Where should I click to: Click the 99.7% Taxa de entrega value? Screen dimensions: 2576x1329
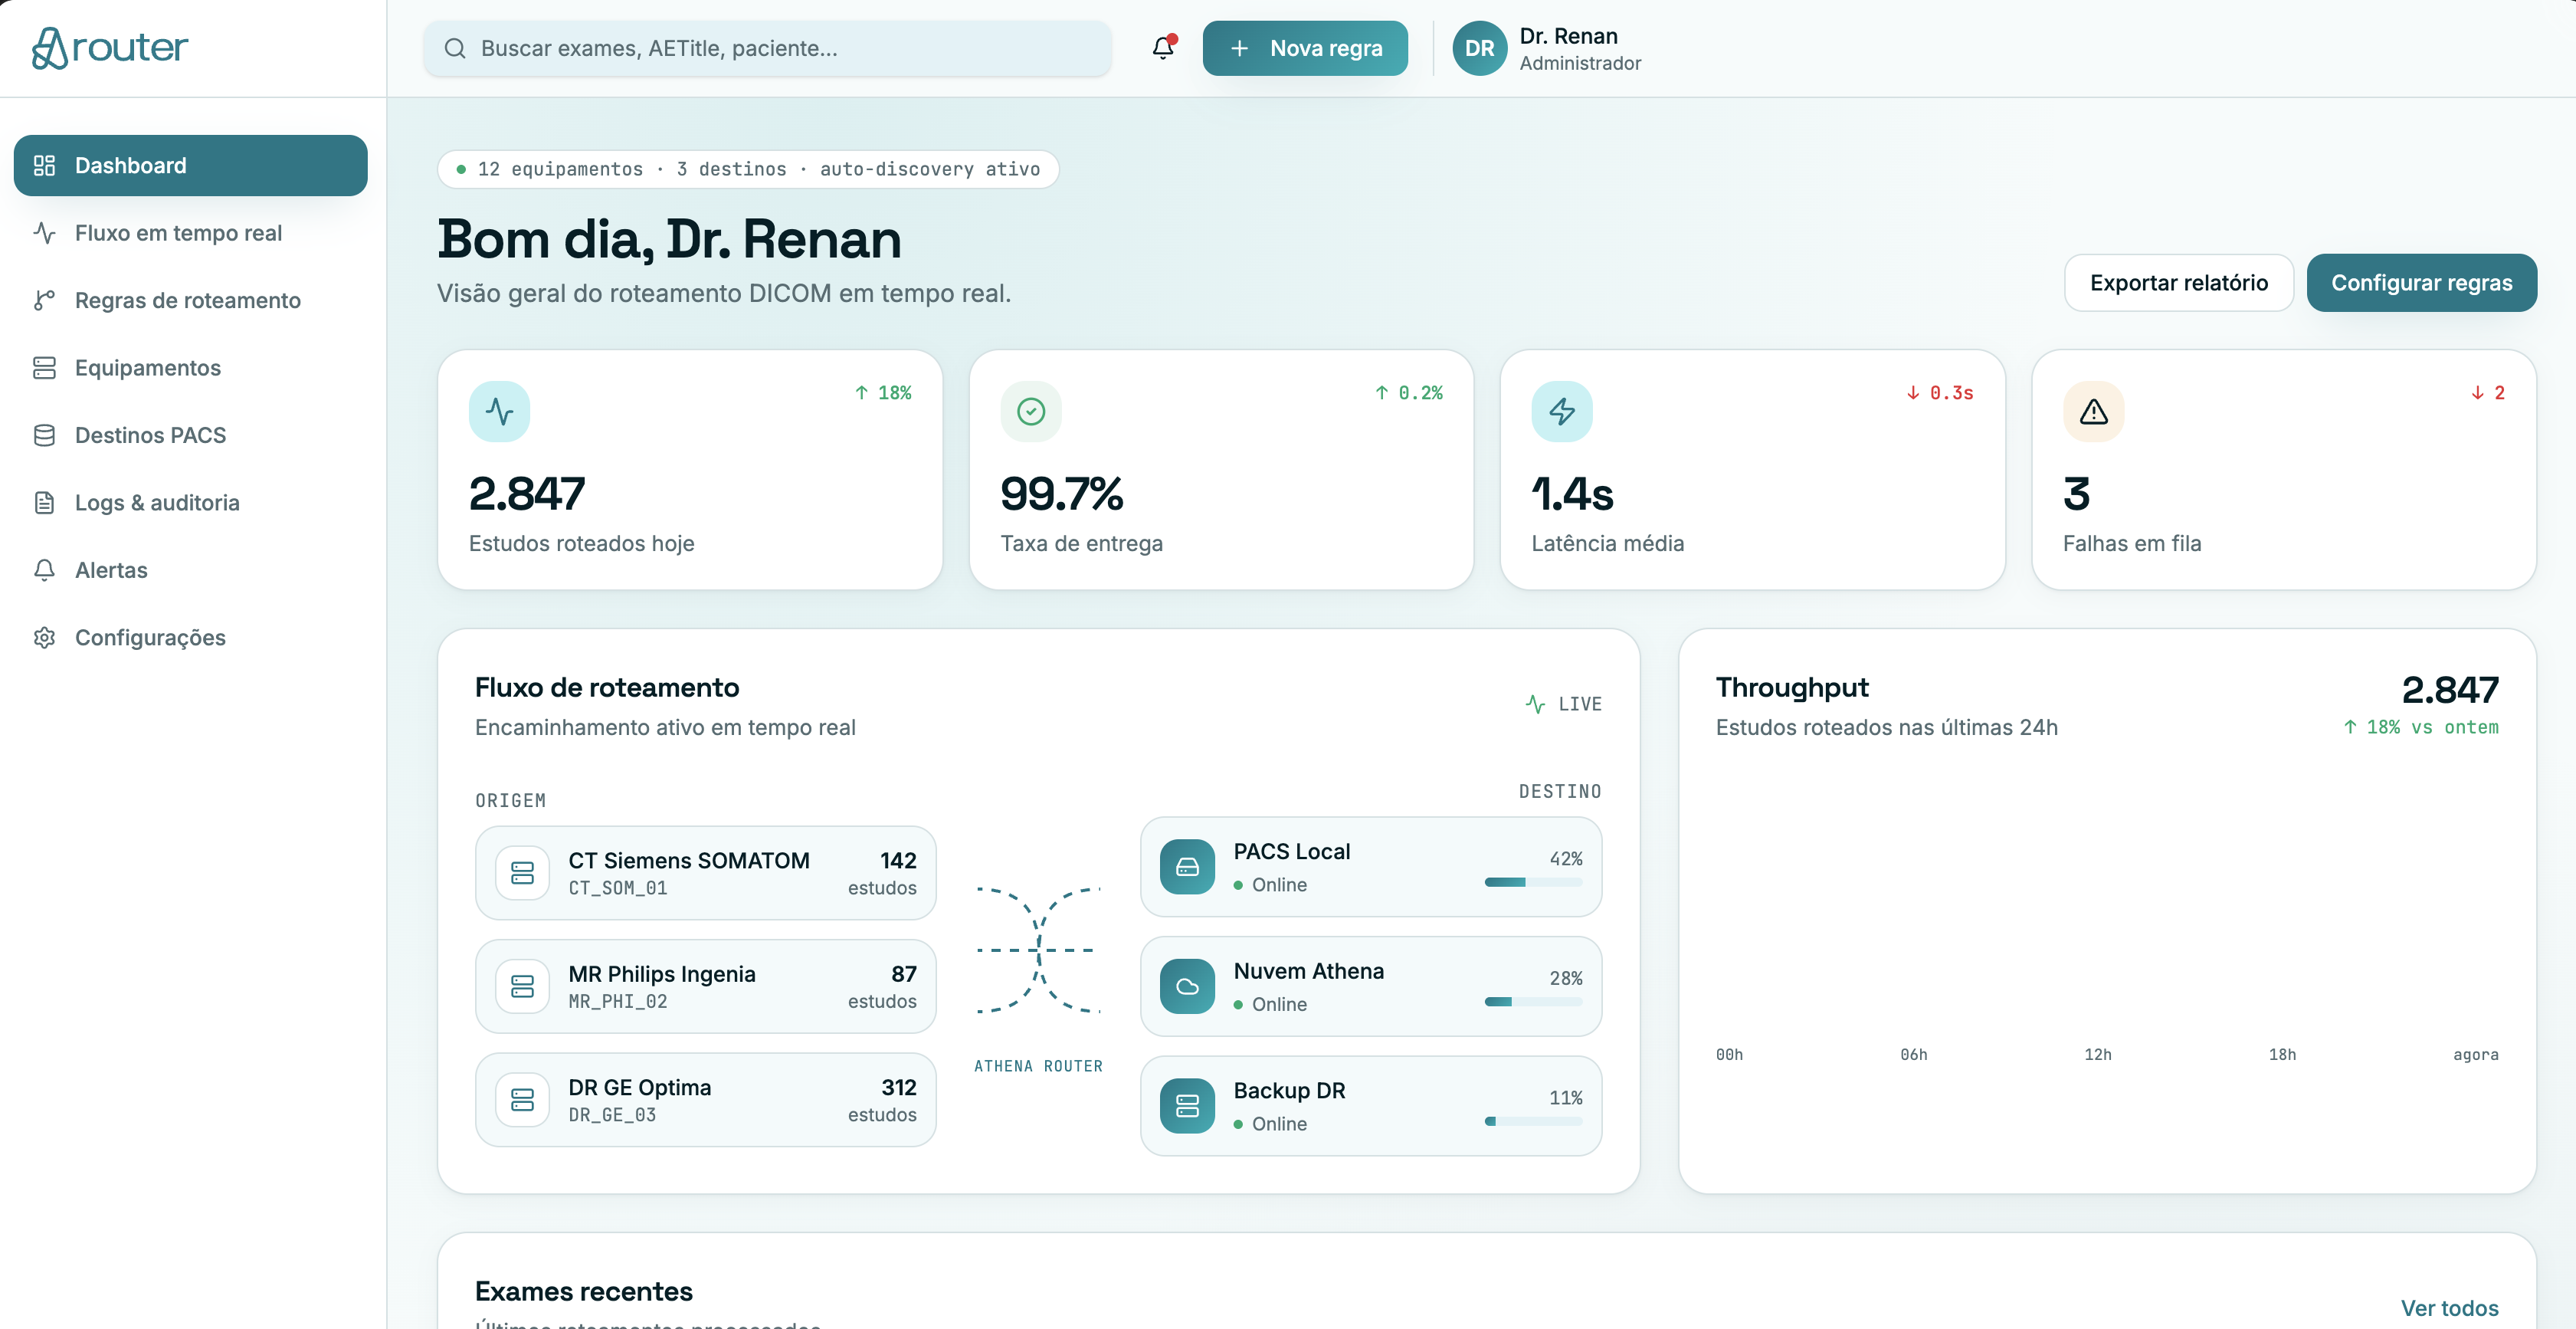point(1062,494)
